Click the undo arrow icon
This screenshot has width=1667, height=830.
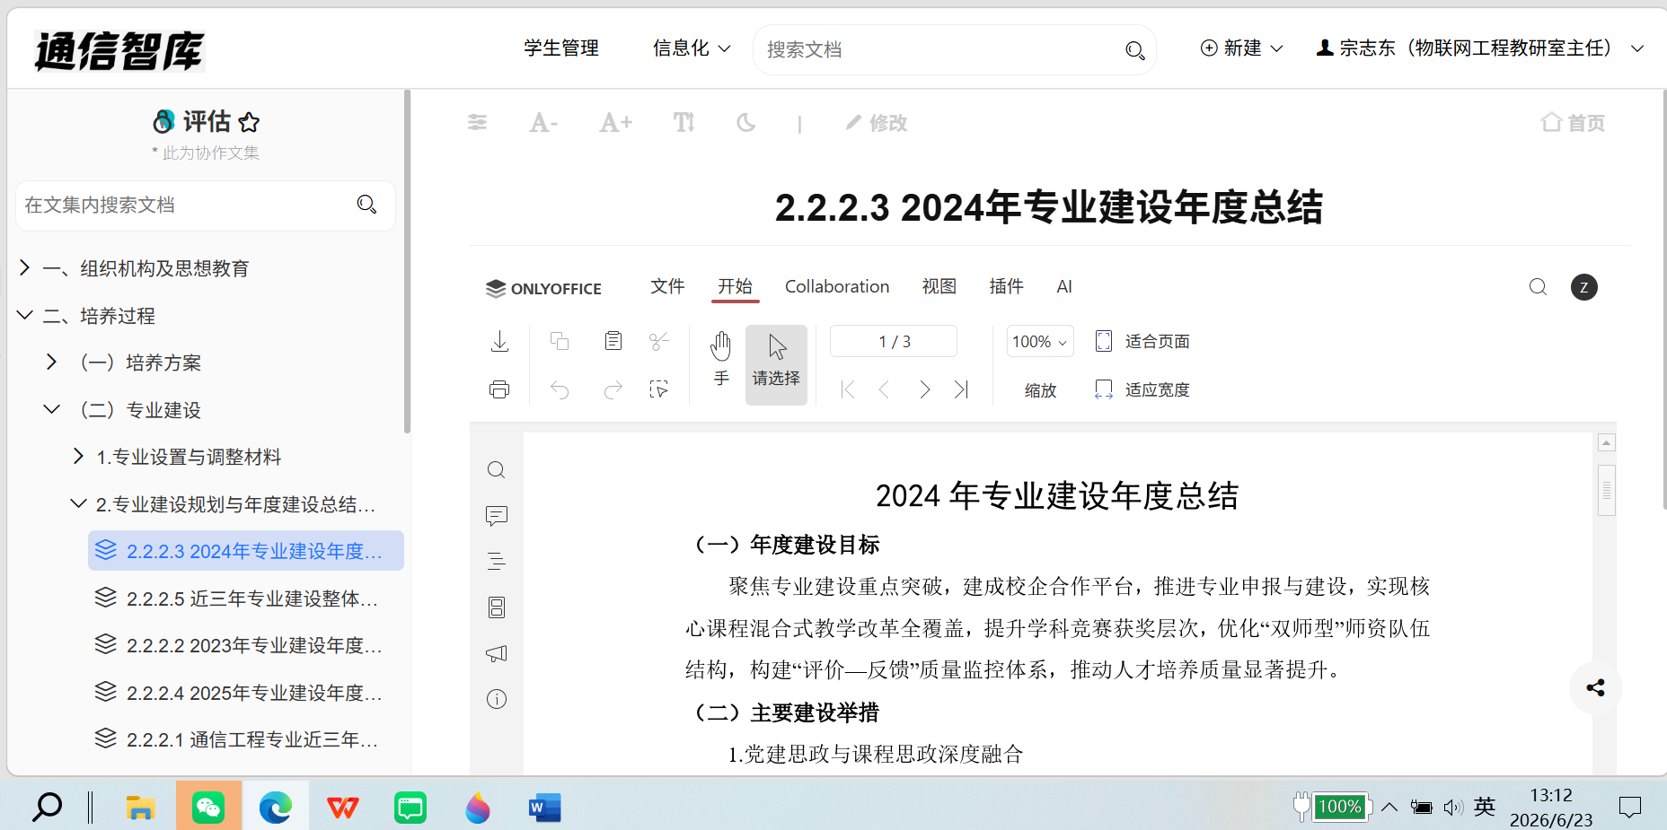click(560, 389)
